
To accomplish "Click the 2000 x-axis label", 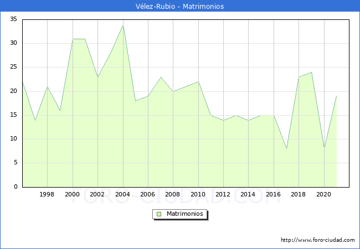I will [x=72, y=194].
